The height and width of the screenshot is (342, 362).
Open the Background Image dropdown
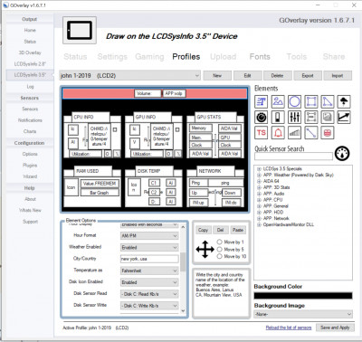pyautogui.click(x=303, y=314)
